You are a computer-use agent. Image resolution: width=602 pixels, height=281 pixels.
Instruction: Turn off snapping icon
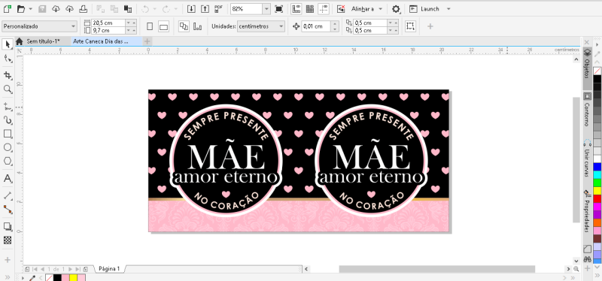[341, 8]
